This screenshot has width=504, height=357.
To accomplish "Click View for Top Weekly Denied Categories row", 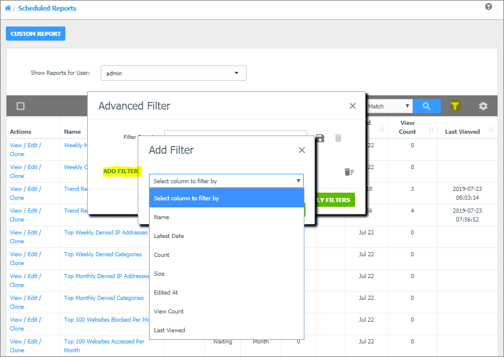I will pyautogui.click(x=16, y=254).
